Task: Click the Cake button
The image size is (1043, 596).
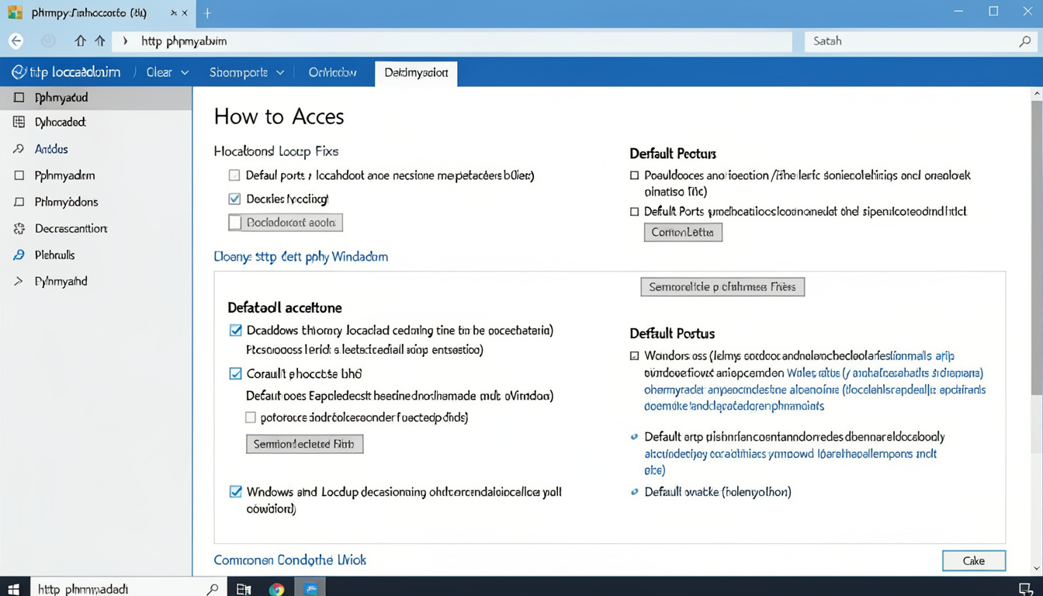Action: [x=973, y=560]
